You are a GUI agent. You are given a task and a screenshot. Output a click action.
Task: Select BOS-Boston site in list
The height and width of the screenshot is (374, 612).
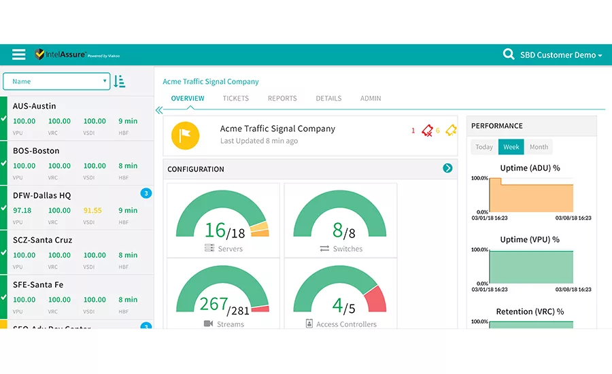tap(77, 163)
